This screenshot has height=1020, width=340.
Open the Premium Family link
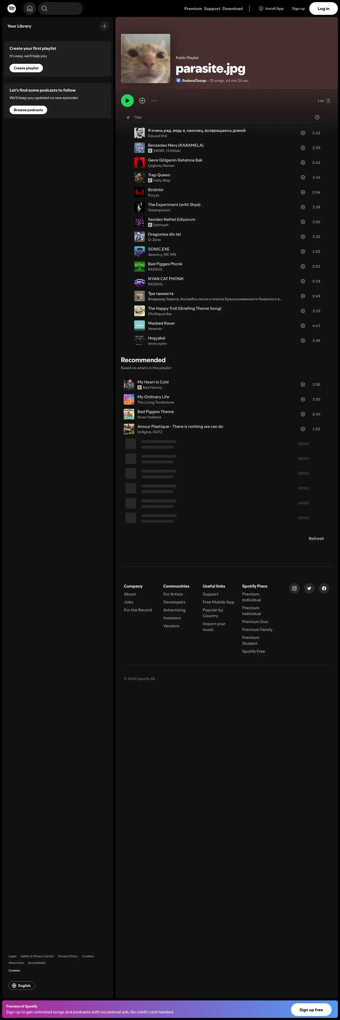[257, 630]
